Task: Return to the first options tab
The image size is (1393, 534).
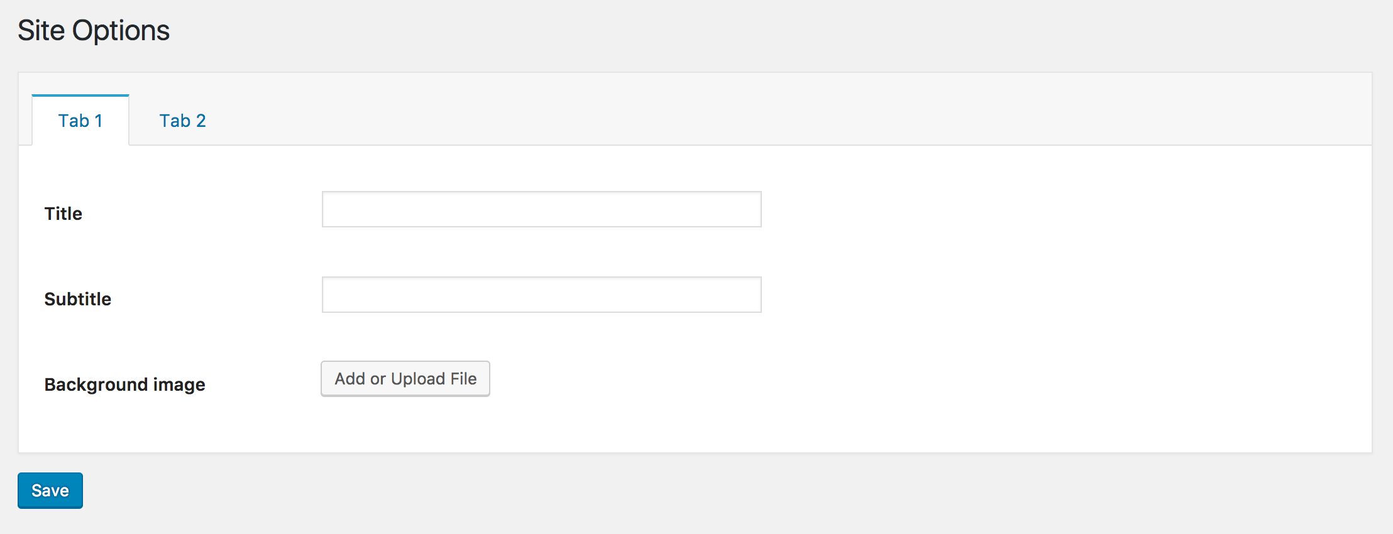Action: coord(80,121)
